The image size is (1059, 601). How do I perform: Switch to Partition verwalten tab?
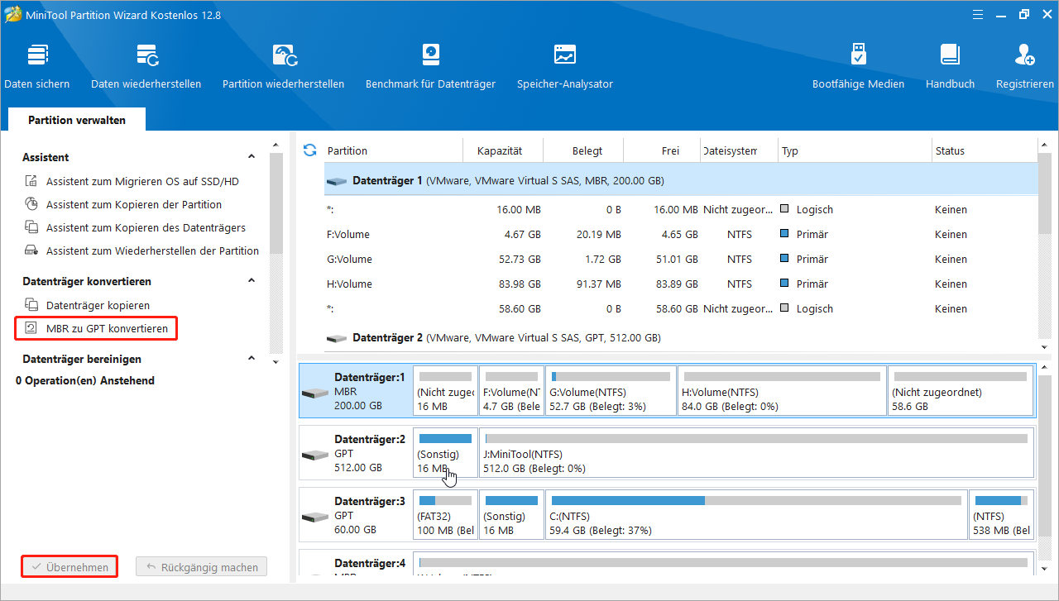click(77, 120)
